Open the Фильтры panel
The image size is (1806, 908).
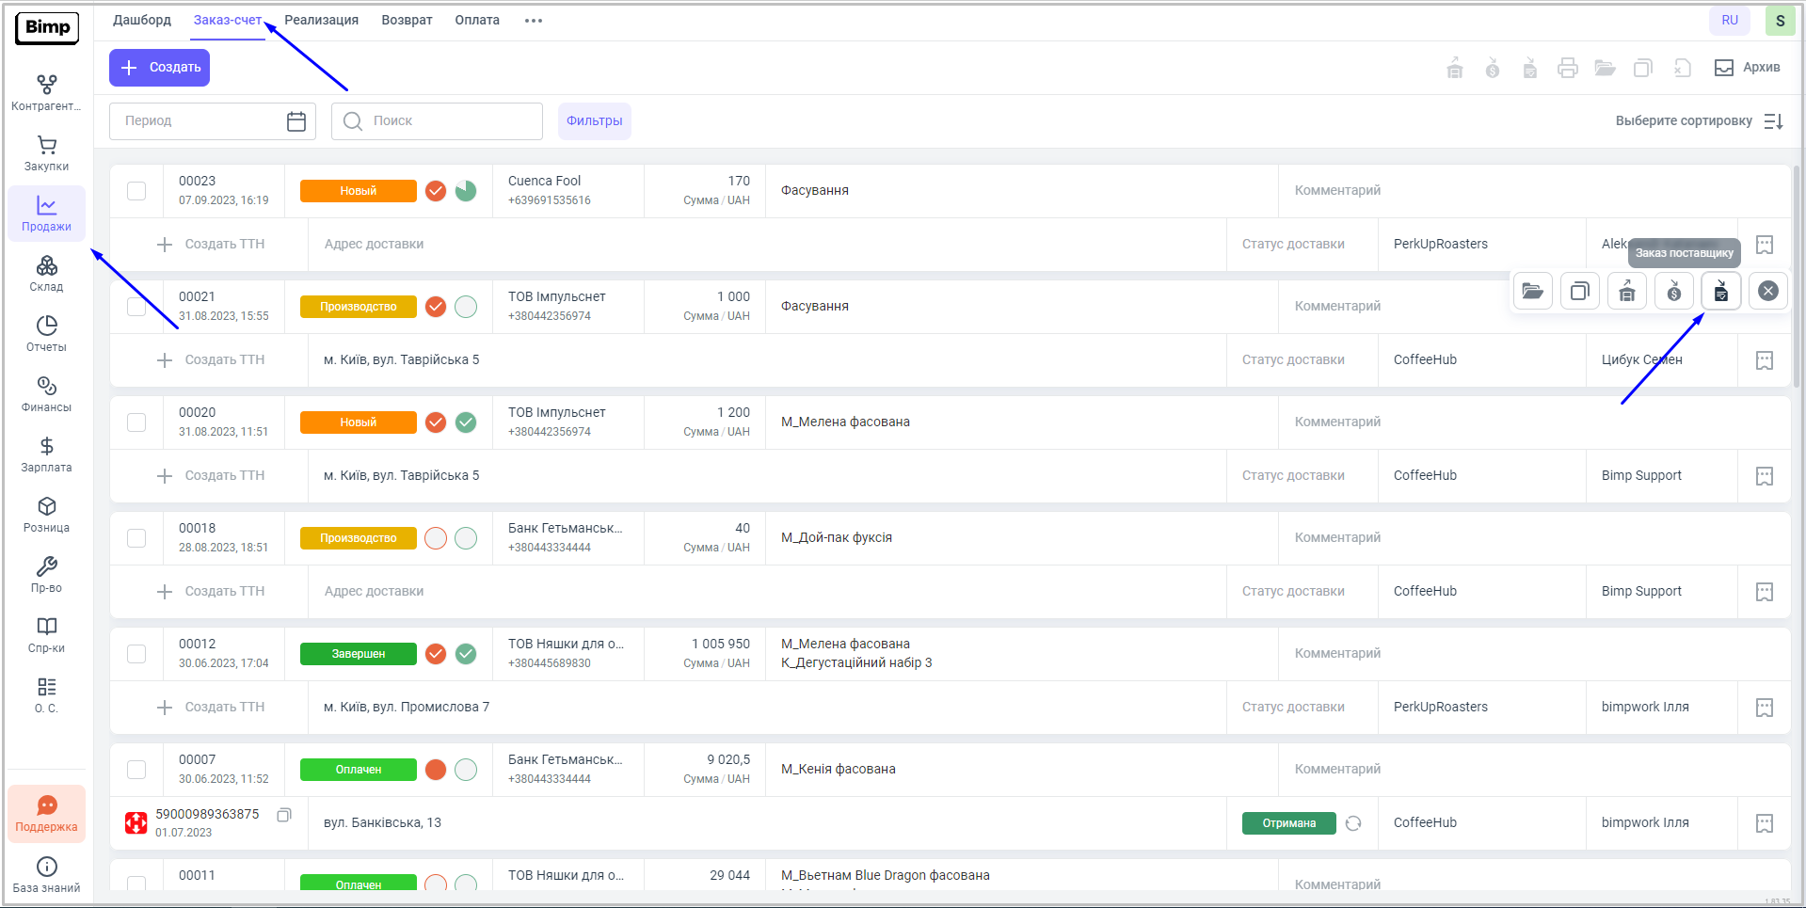(x=594, y=121)
